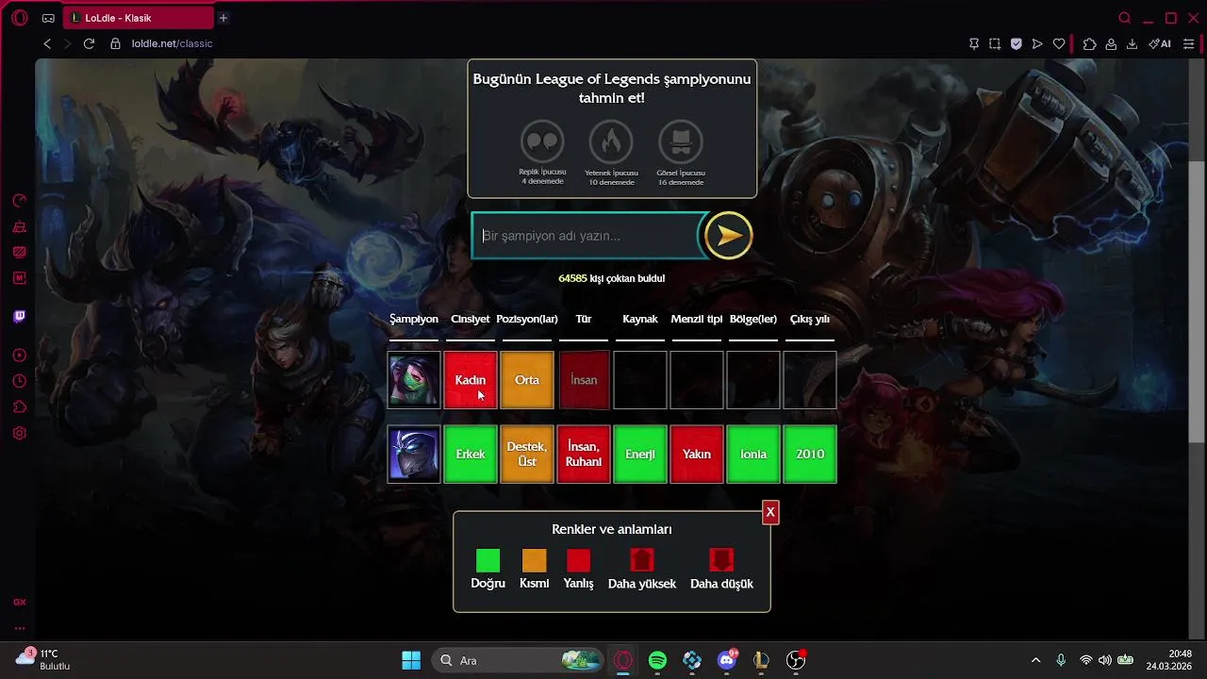Go forward to next page
Image resolution: width=1207 pixels, height=679 pixels.
67,43
